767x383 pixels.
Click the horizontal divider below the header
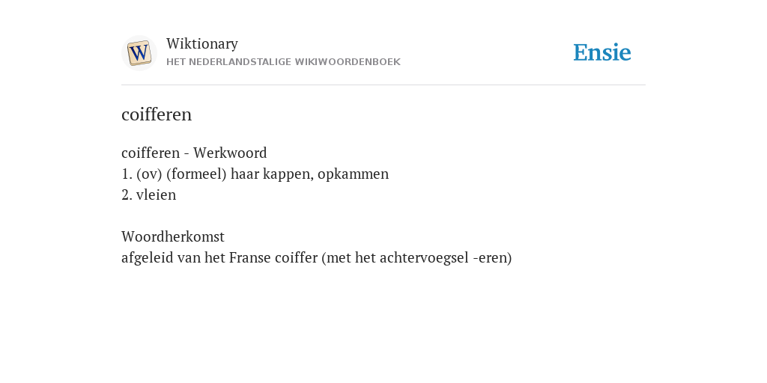[383, 85]
